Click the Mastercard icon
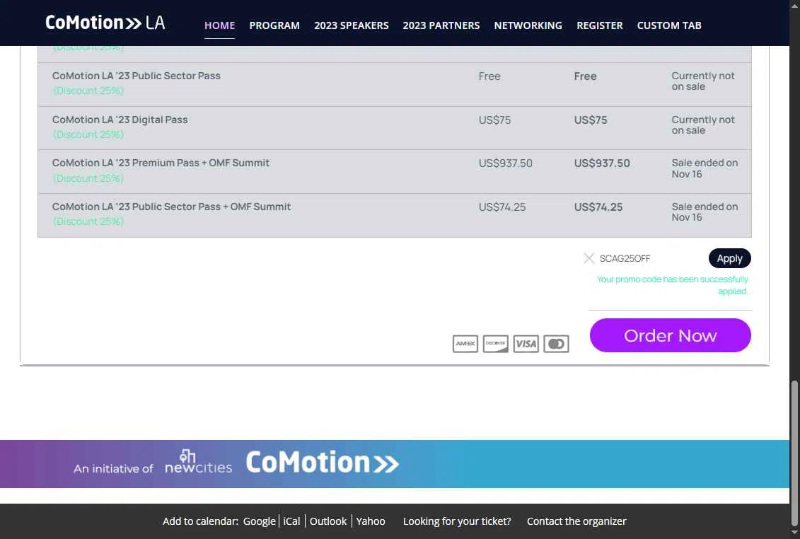The image size is (800, 539). [x=556, y=344]
